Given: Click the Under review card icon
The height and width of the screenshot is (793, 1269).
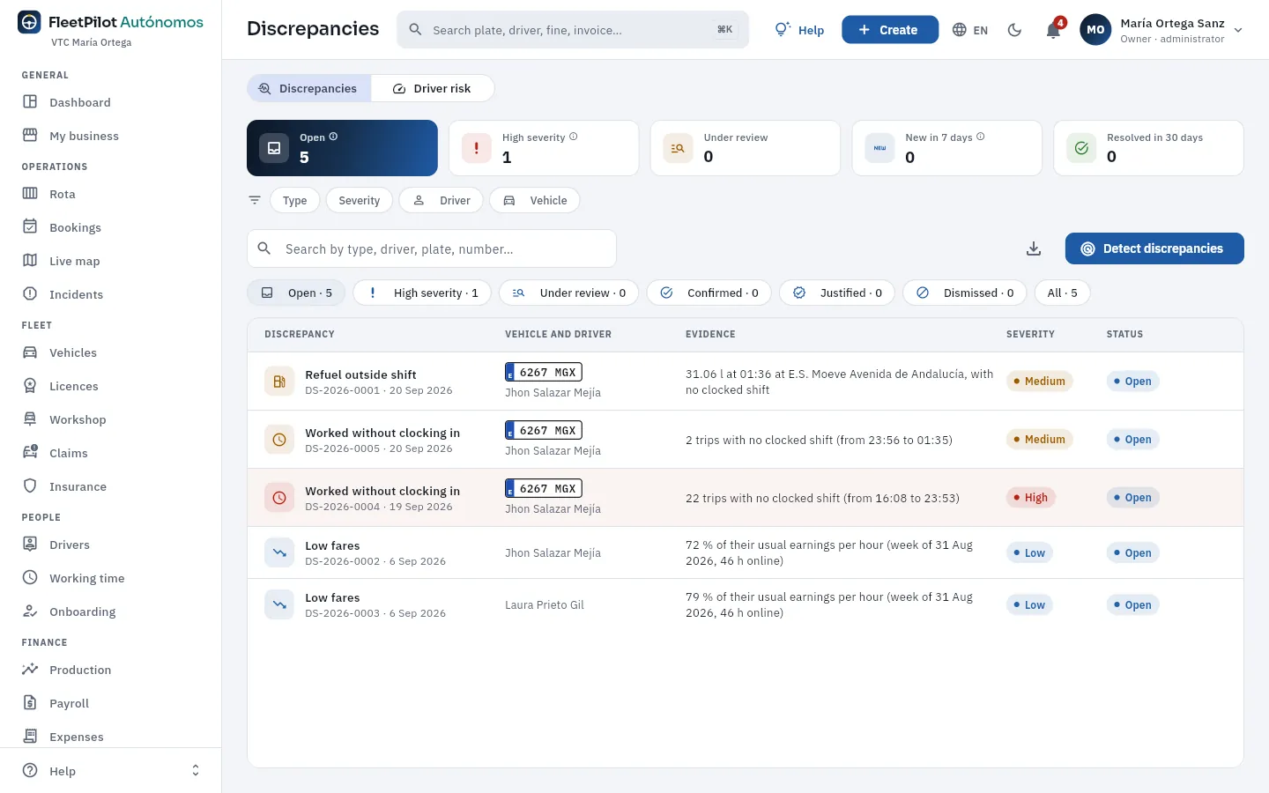Looking at the screenshot, I should (x=678, y=148).
